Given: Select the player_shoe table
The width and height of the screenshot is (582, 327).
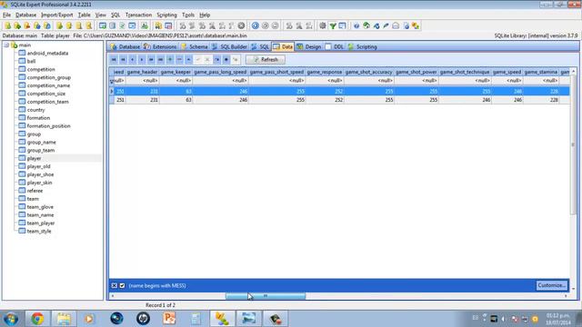Looking at the screenshot, I should [x=40, y=174].
